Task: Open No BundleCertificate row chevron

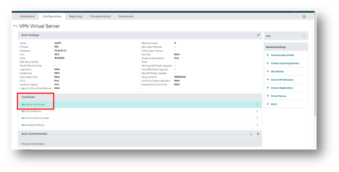Action: (x=257, y=125)
